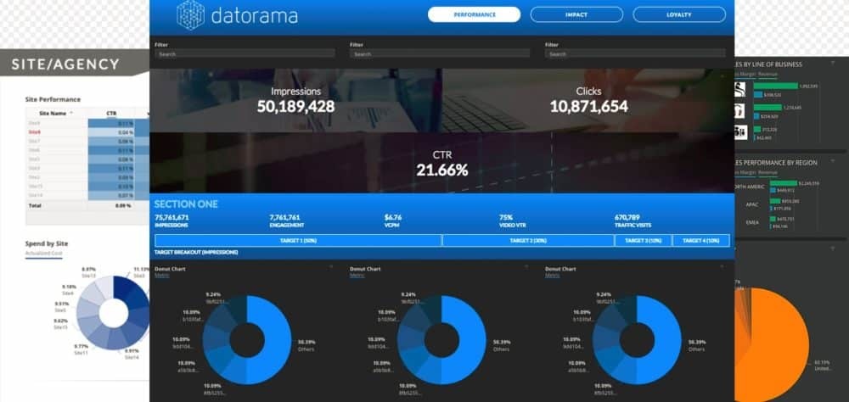Click the second line-of-business icon
This screenshot has width=849, height=402.
coord(739,111)
